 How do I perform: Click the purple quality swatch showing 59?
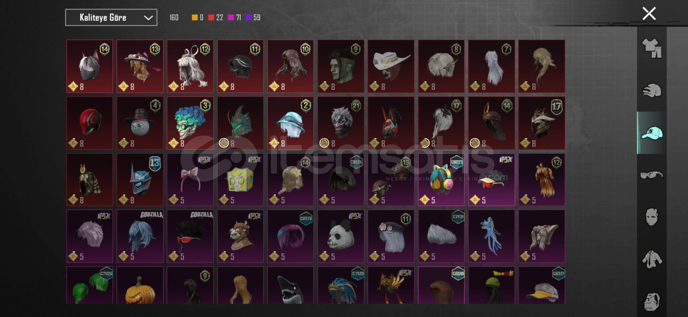[248, 18]
